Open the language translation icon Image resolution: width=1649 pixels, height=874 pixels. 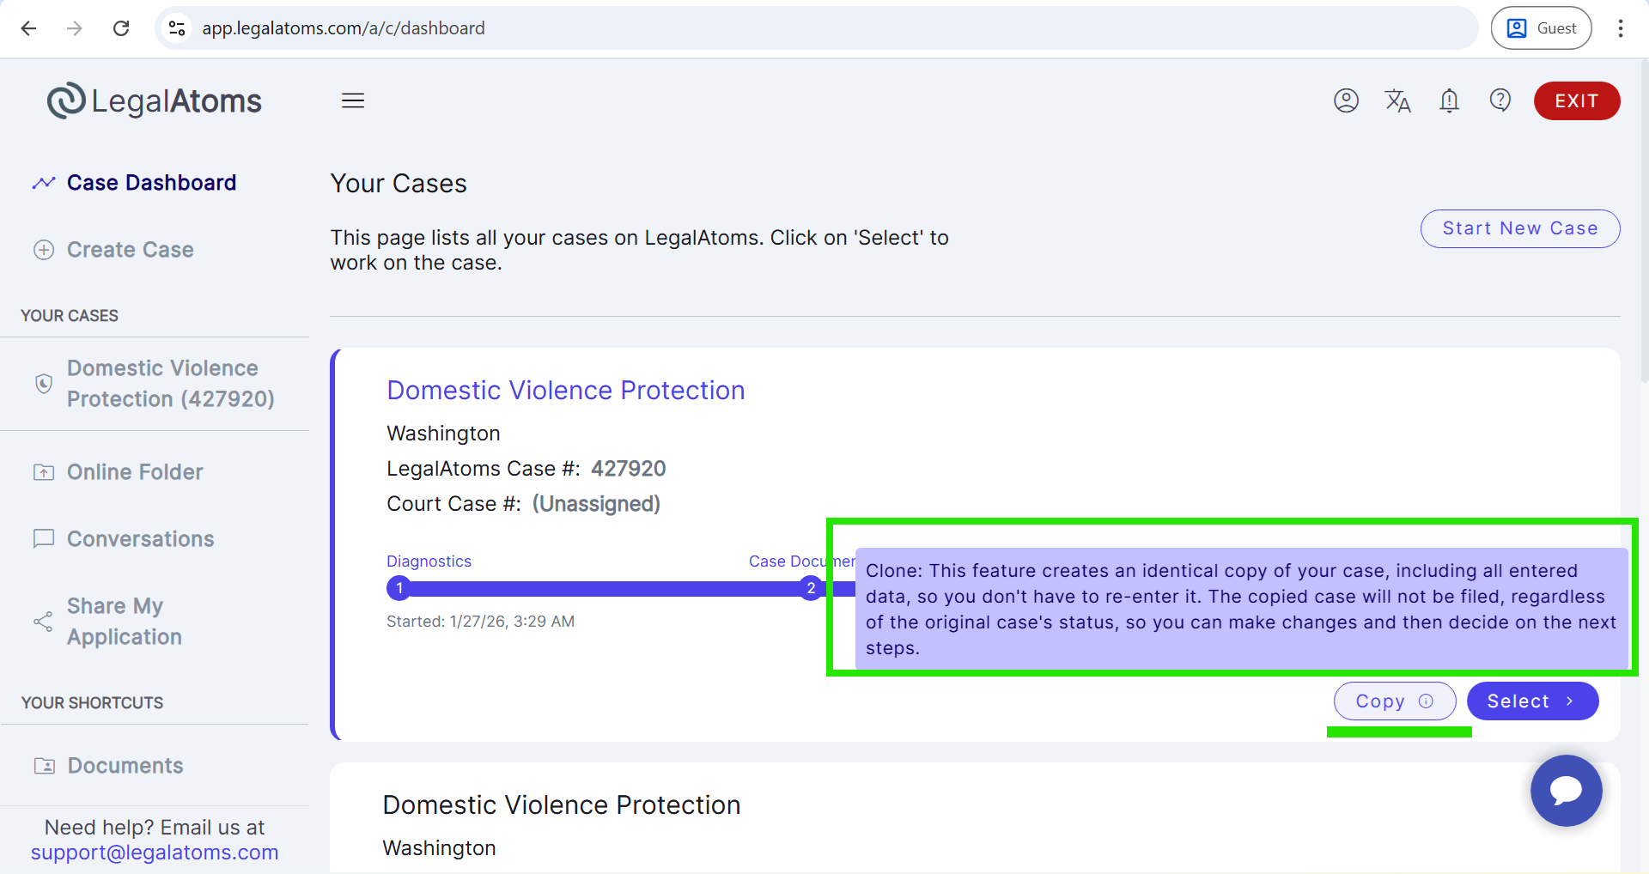coord(1397,100)
